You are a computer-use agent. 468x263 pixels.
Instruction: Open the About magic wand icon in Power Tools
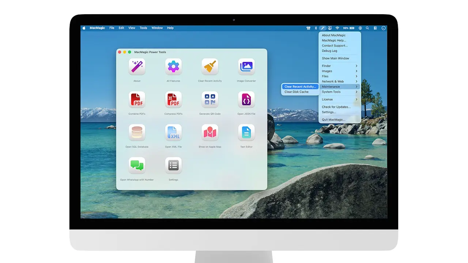(x=137, y=67)
